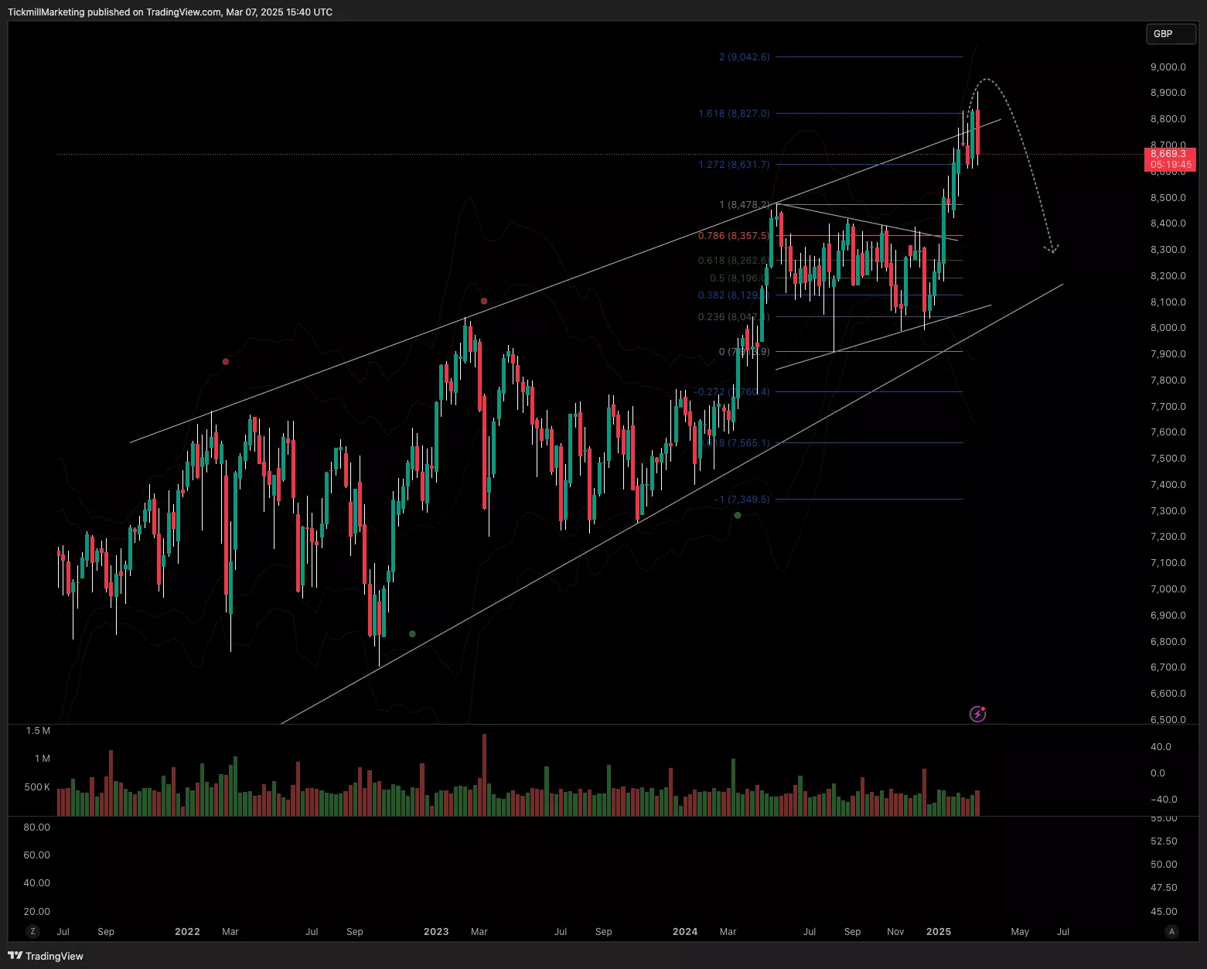Click the tallest volume bar near March 2023
This screenshot has height=969, width=1207.
pos(485,773)
